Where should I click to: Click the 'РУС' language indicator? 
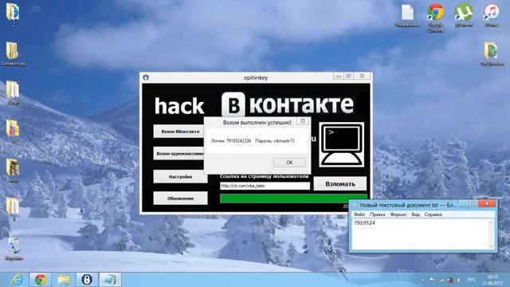tap(471, 280)
